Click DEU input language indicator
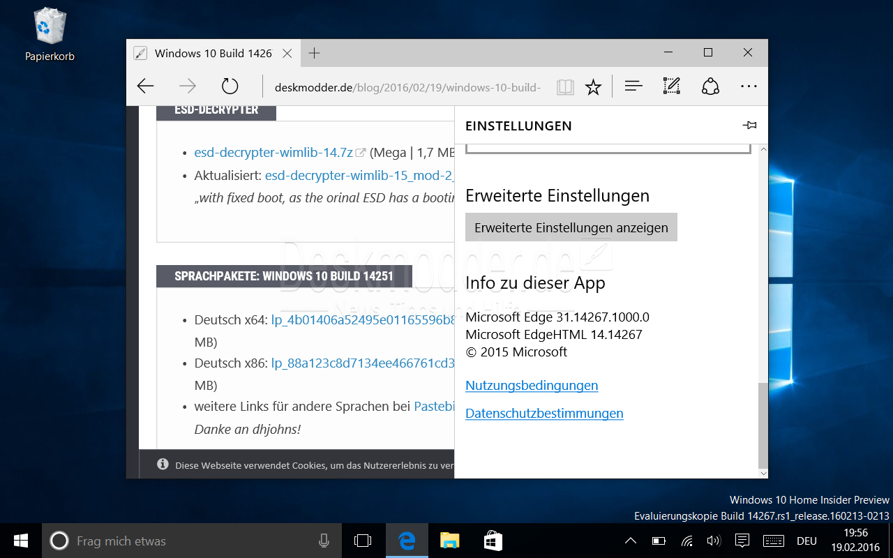Image resolution: width=893 pixels, height=558 pixels. click(806, 541)
